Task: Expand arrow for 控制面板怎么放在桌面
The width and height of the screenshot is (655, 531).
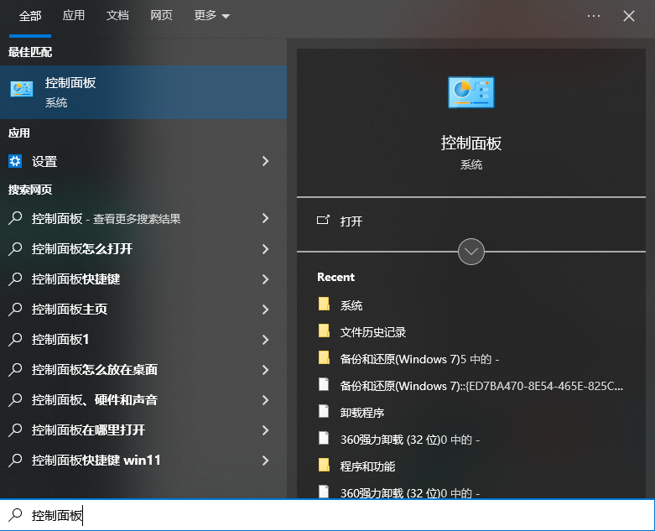Action: [265, 370]
